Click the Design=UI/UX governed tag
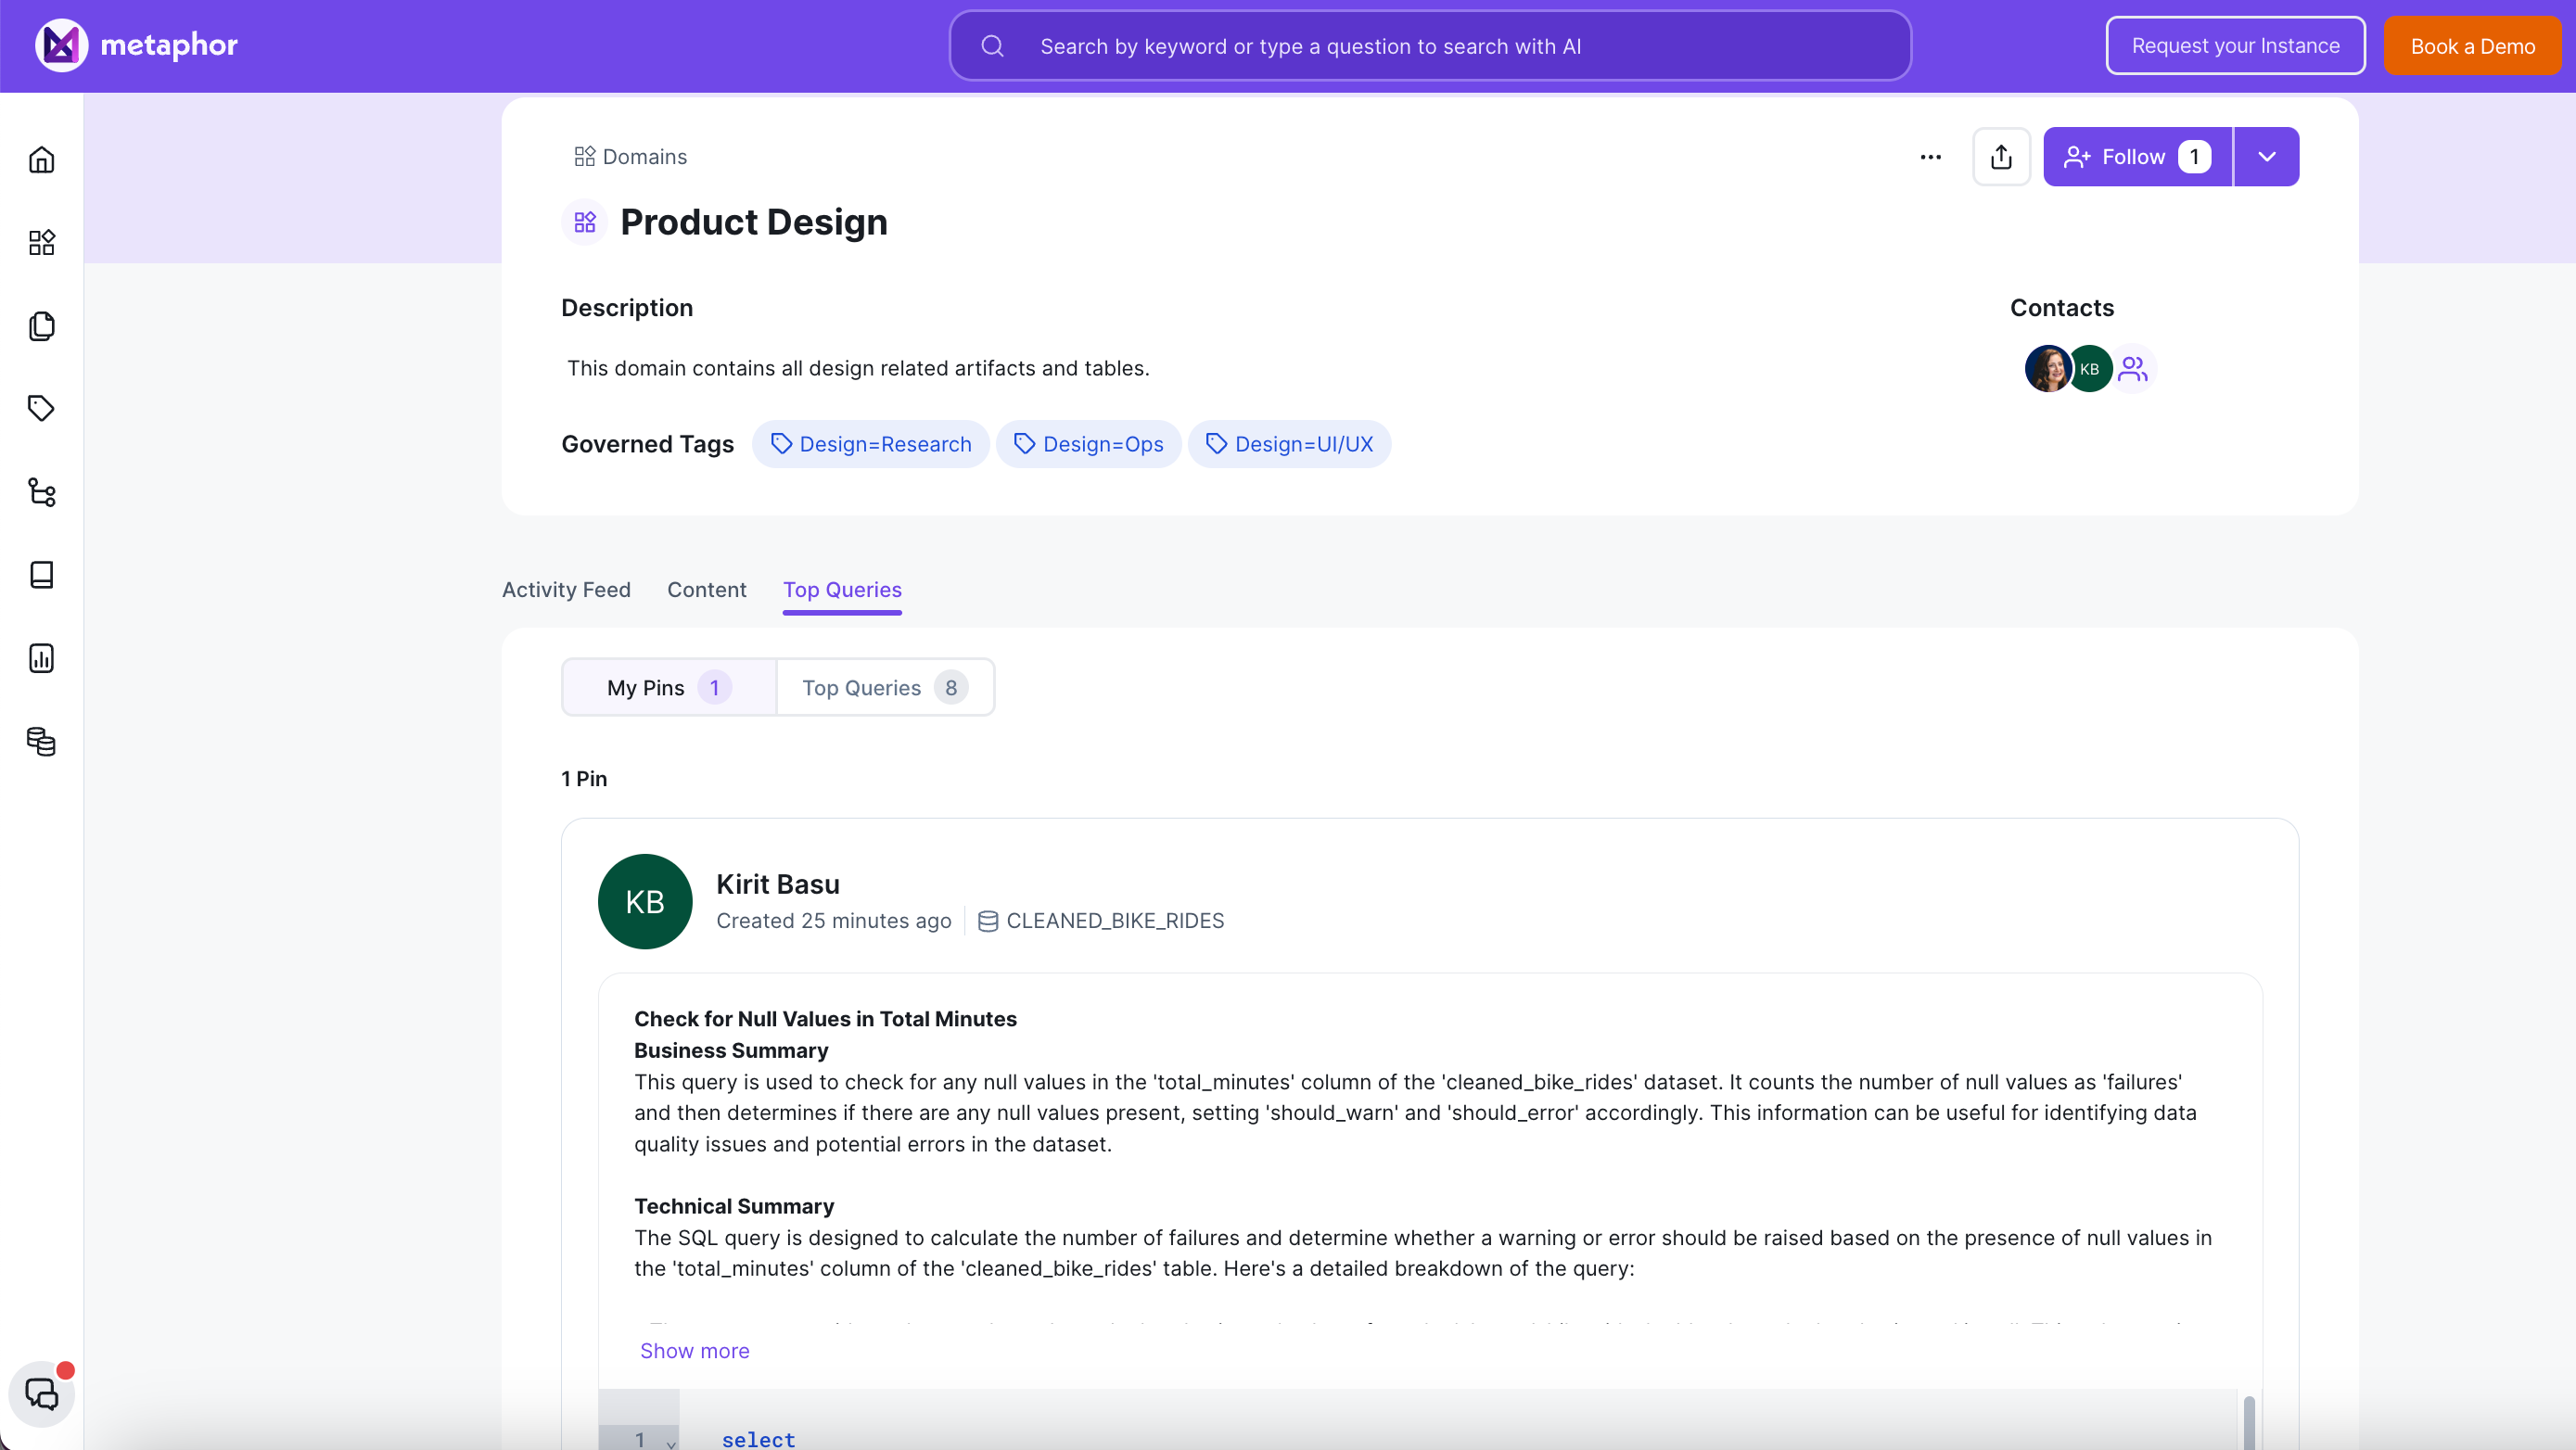The image size is (2576, 1450). (x=1289, y=444)
